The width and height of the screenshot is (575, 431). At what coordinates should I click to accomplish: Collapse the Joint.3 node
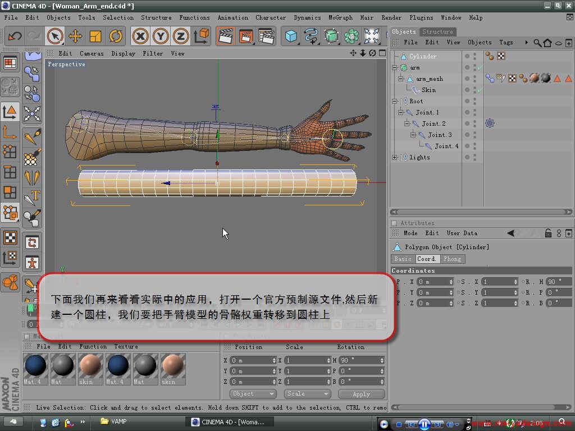[x=413, y=135]
